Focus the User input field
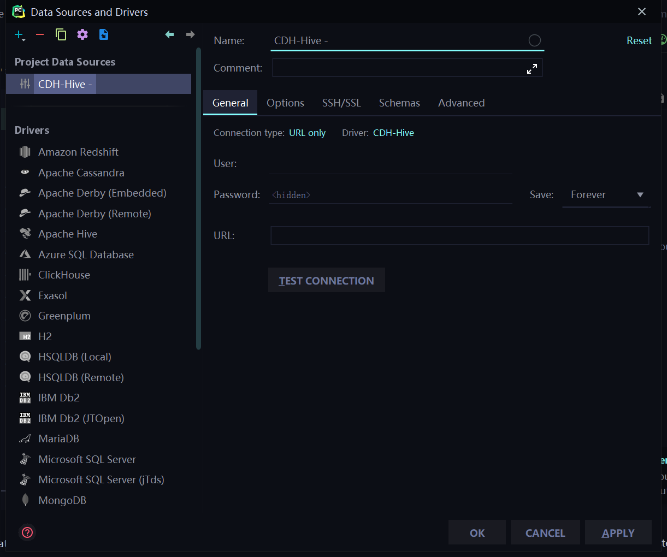Viewport: 667px width, 557px height. pos(391,164)
